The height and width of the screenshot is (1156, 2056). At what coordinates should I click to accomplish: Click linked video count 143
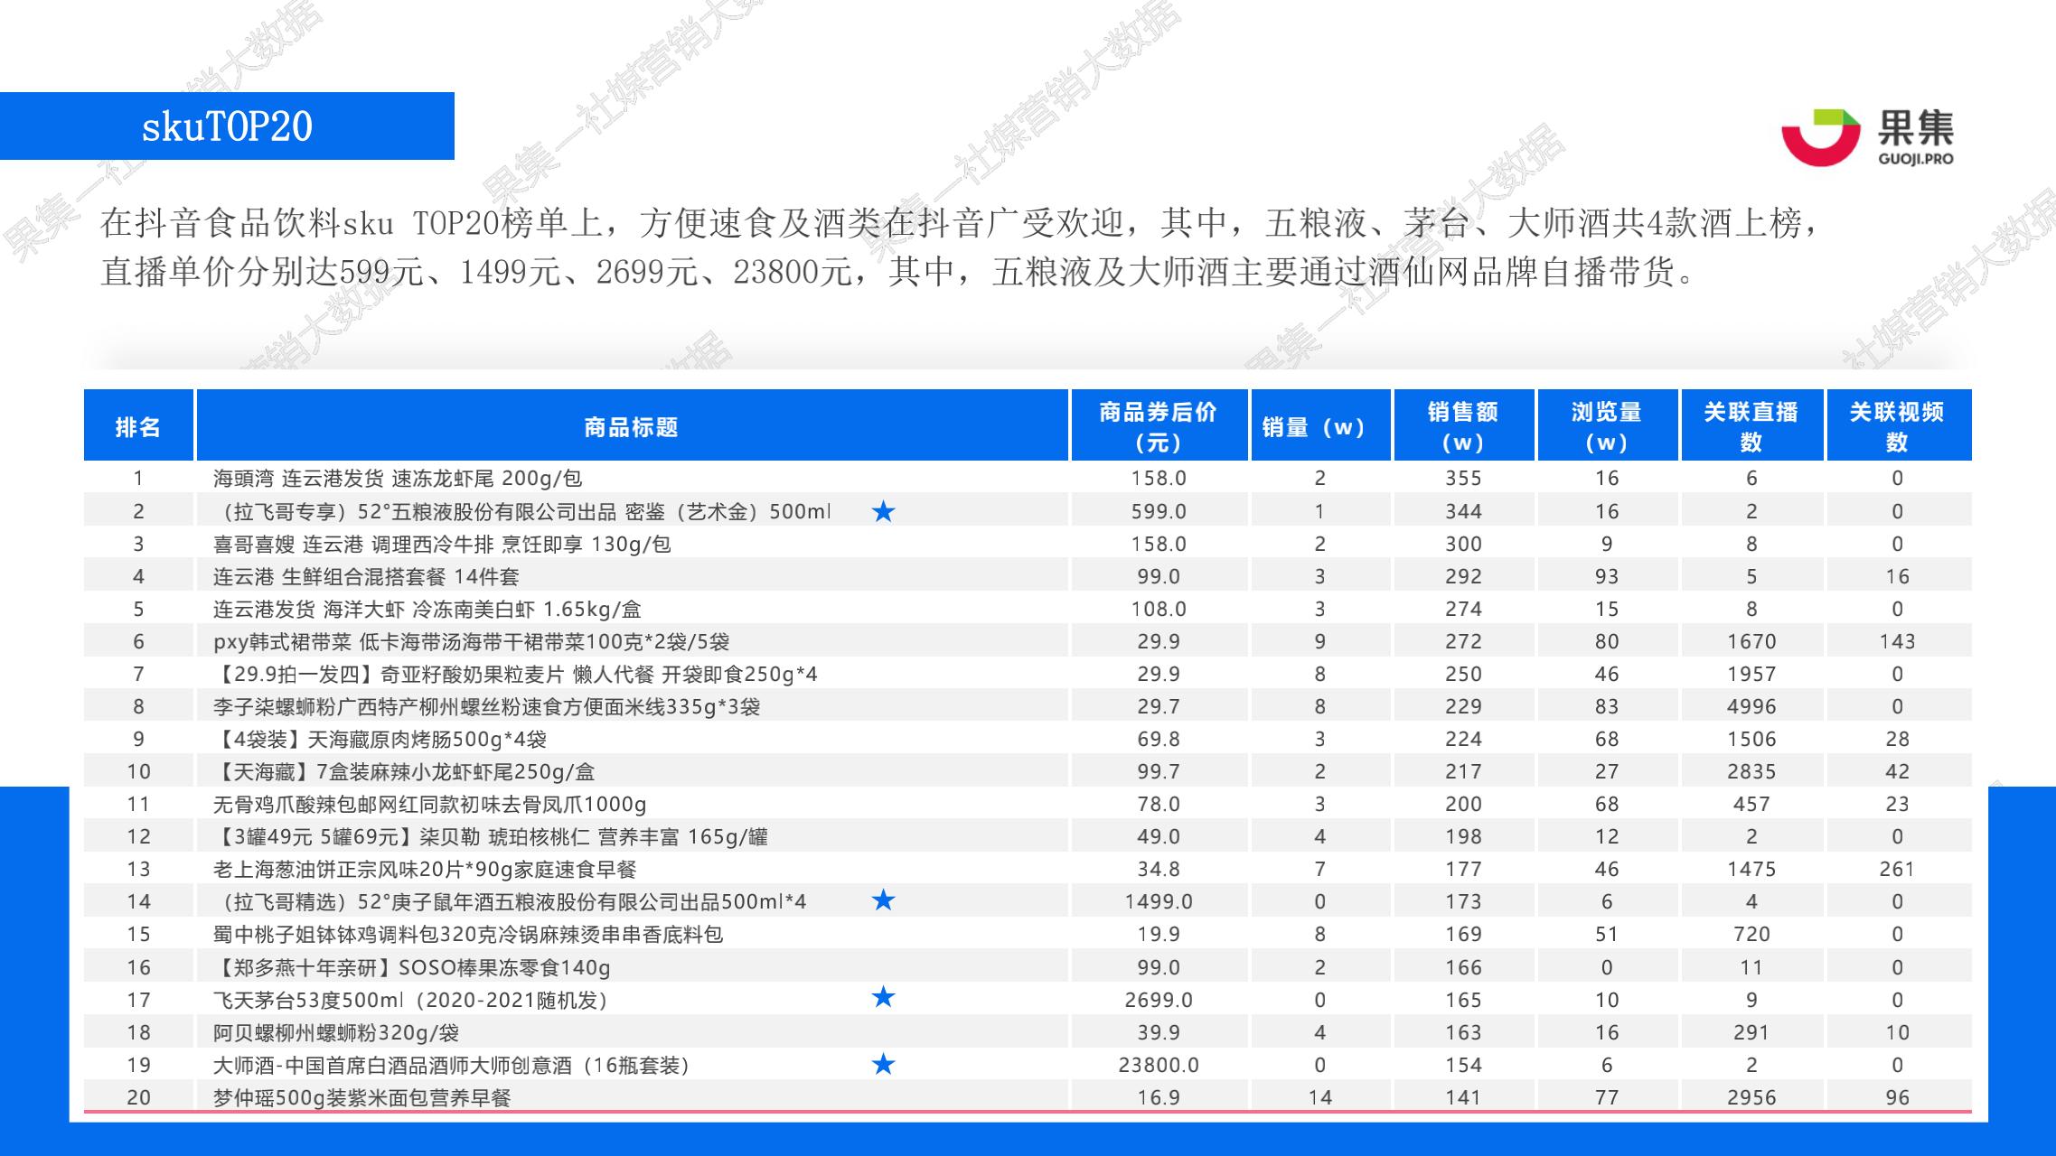click(x=1898, y=642)
